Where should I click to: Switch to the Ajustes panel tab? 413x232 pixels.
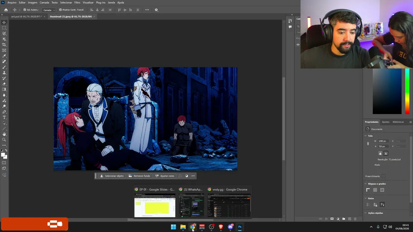[386, 122]
